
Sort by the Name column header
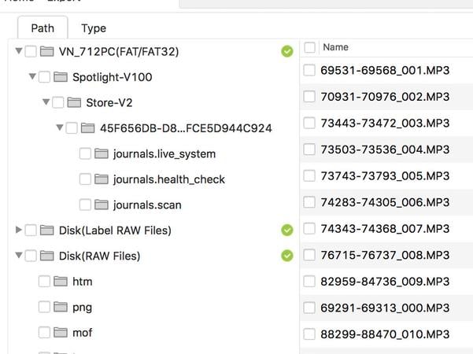click(x=336, y=47)
